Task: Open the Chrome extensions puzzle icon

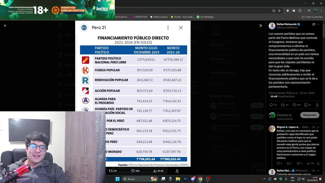Action: (300, 11)
